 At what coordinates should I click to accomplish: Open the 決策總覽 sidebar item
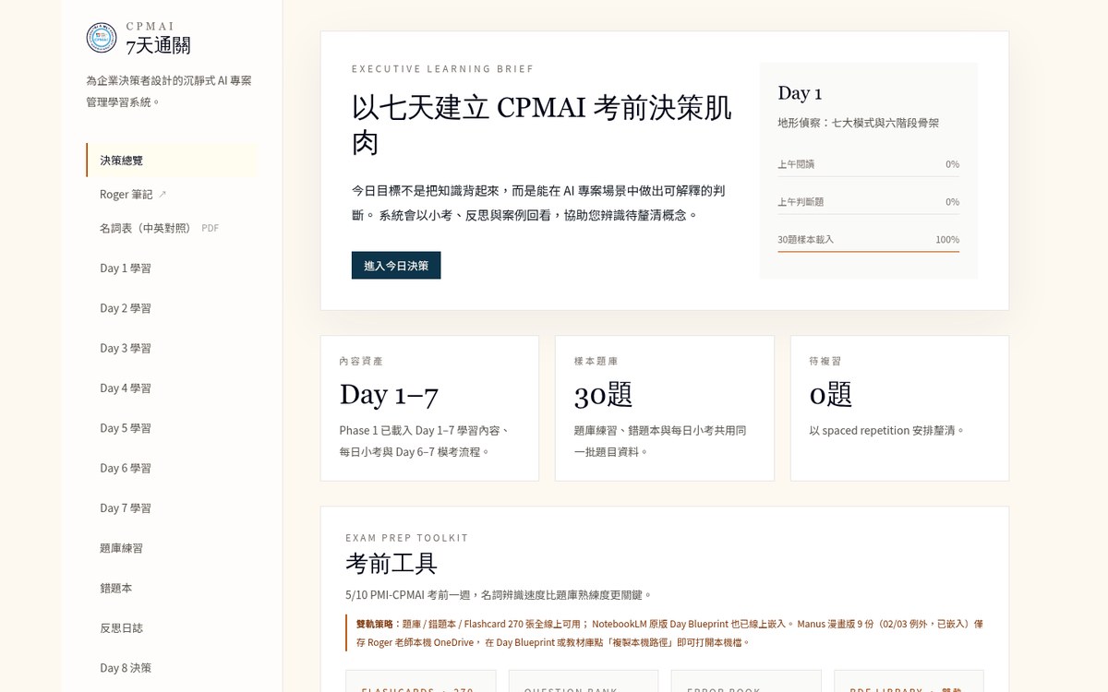pyautogui.click(x=172, y=161)
